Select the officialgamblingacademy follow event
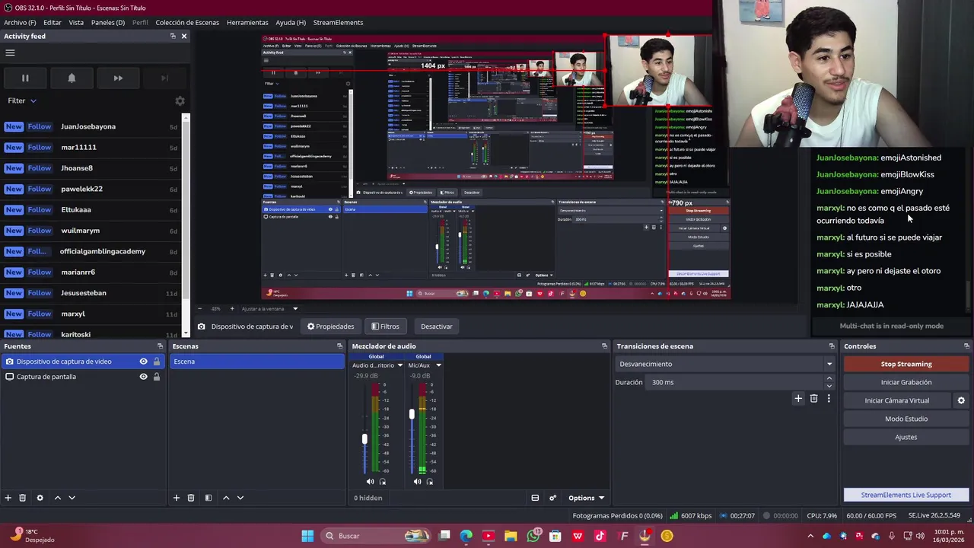This screenshot has width=974, height=548. (91, 251)
